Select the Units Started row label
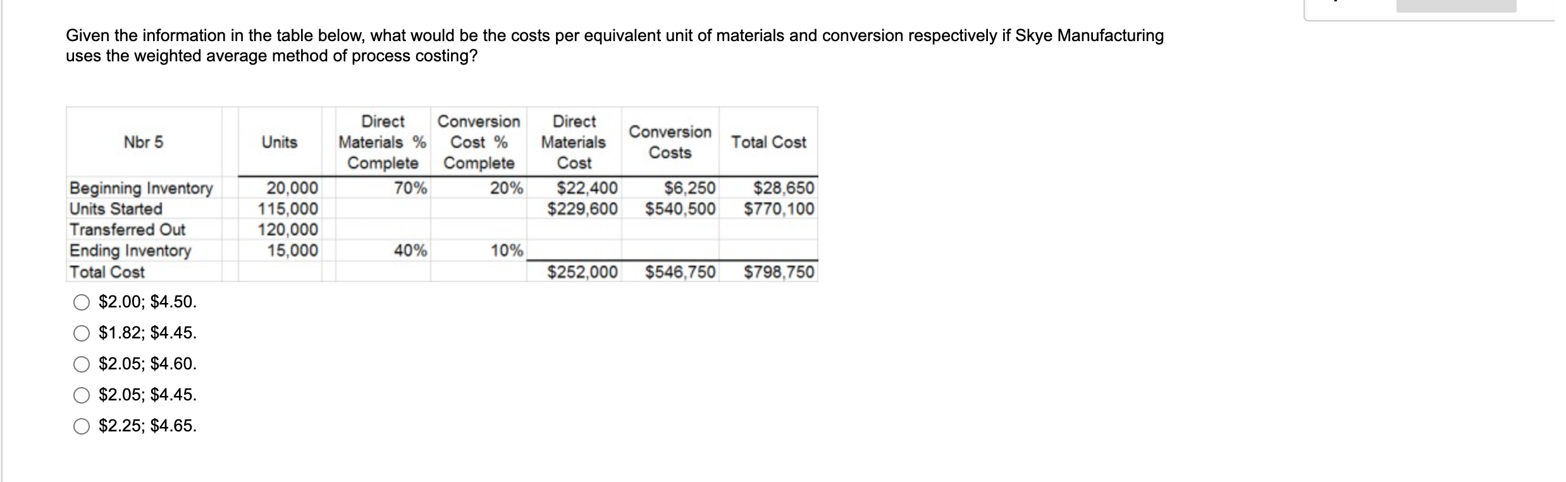The image size is (1566, 482). point(114,209)
